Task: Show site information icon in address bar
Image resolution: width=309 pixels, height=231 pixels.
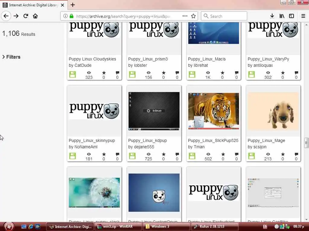Action: (65, 16)
